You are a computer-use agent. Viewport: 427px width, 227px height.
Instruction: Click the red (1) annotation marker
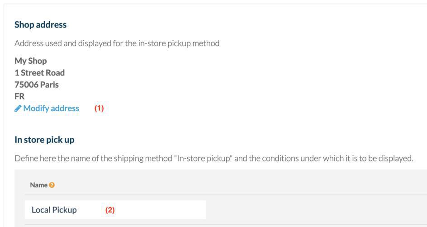tap(99, 109)
